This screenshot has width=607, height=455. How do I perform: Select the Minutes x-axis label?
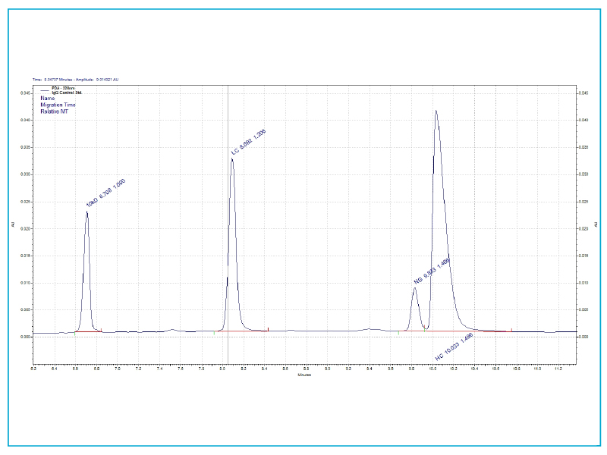coord(303,373)
